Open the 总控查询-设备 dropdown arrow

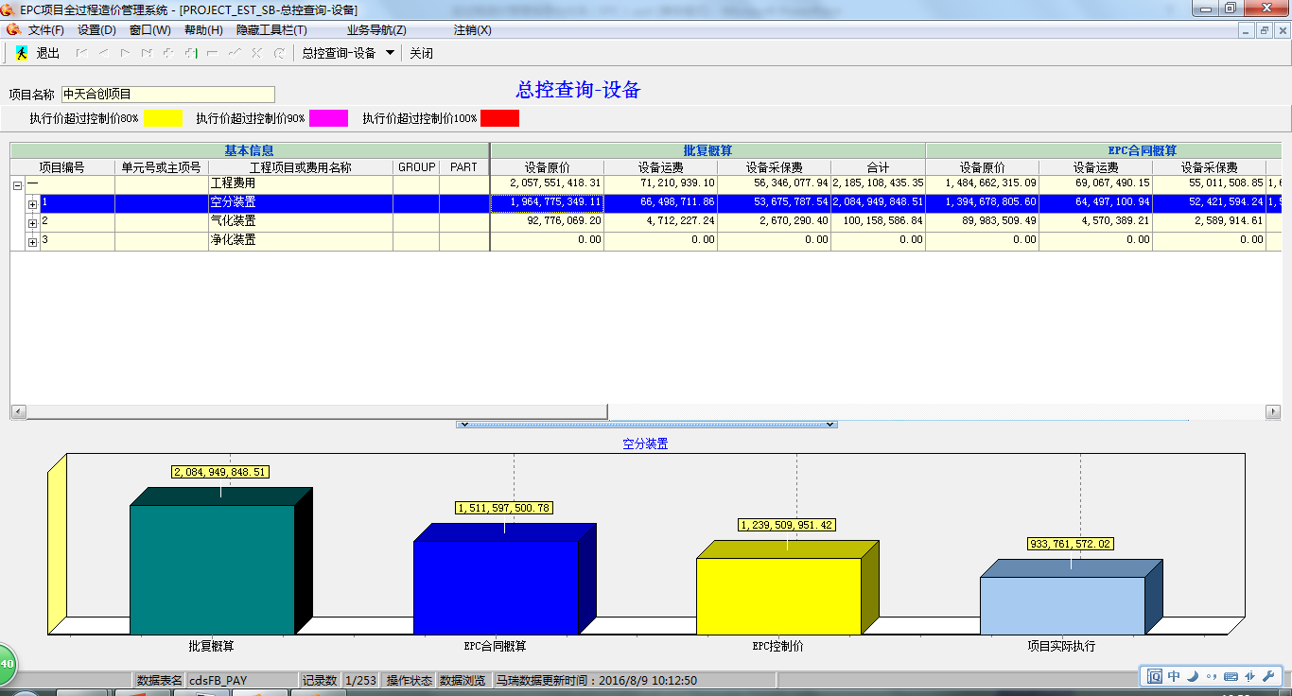390,54
